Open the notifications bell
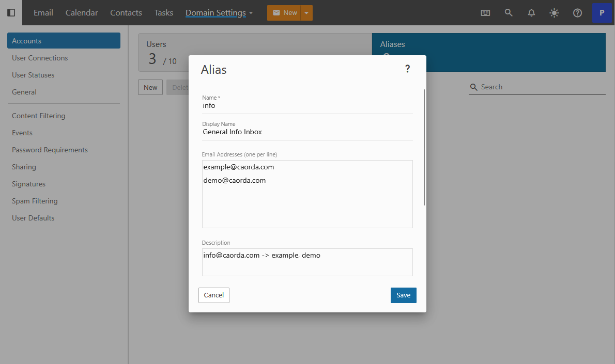Viewport: 615px width, 364px height. point(531,13)
